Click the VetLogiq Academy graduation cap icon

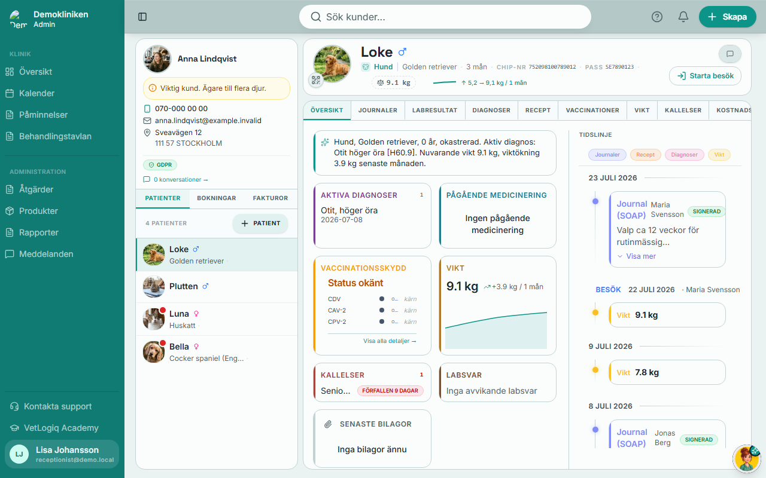click(x=14, y=428)
